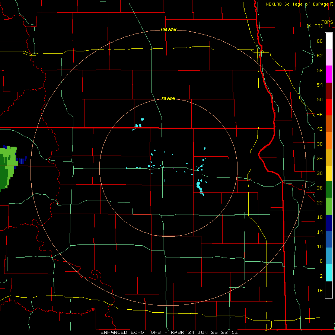Click the navy blue echo beside green echo
Screen dimensions: 335x335
[22, 160]
